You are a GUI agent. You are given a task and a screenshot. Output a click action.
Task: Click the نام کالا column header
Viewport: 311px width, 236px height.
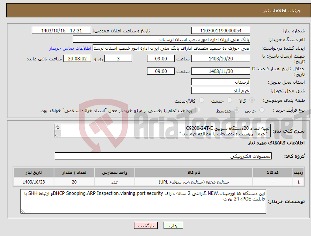(194, 172)
